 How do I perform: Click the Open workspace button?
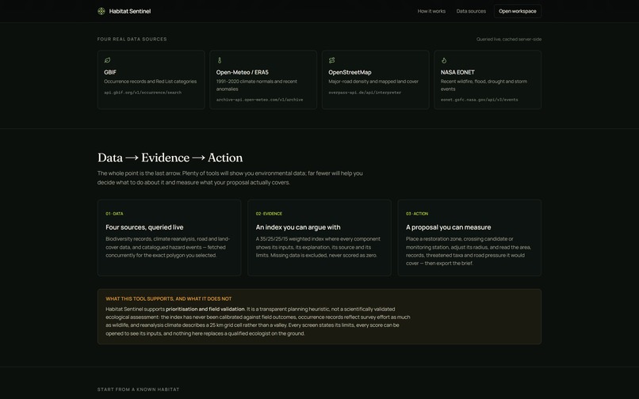[x=517, y=11]
